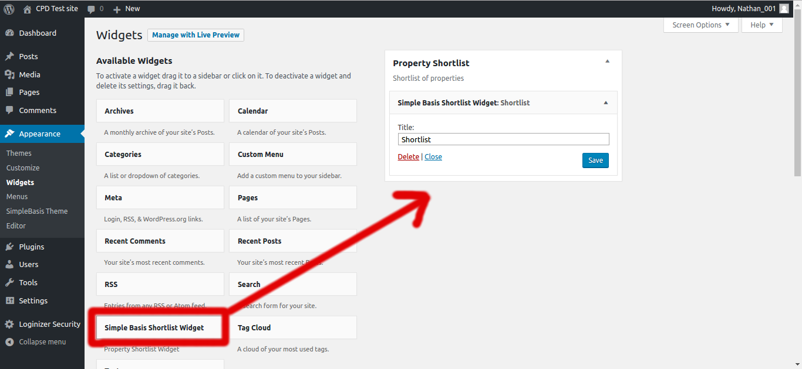The height and width of the screenshot is (369, 802).
Task: Open Plugins via its plug icon
Action: coord(9,247)
